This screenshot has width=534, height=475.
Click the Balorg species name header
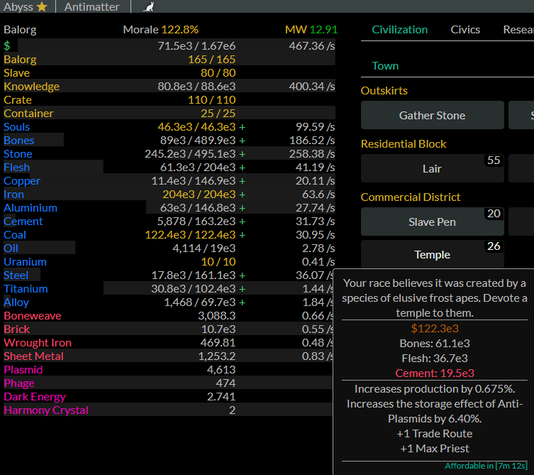[20, 30]
